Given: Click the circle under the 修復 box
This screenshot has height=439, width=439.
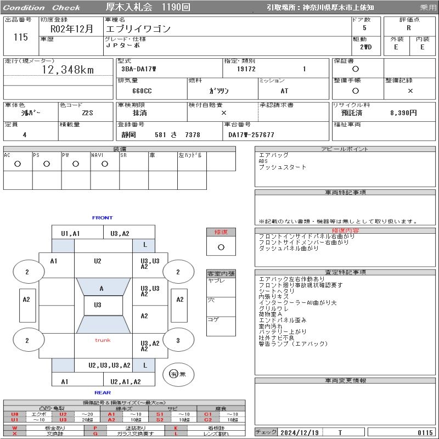Looking at the screenshot, I should [221, 247].
